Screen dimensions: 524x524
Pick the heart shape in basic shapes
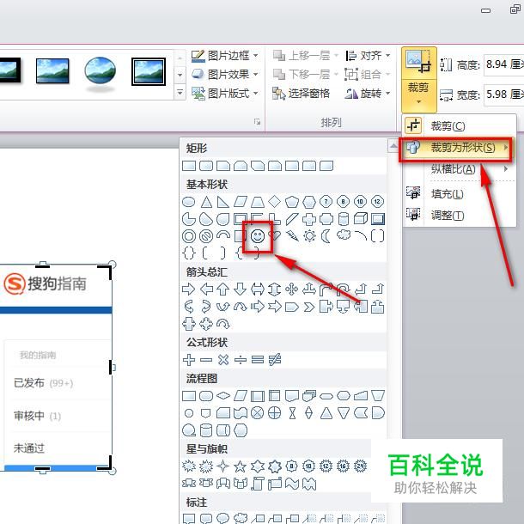pyautogui.click(x=275, y=235)
